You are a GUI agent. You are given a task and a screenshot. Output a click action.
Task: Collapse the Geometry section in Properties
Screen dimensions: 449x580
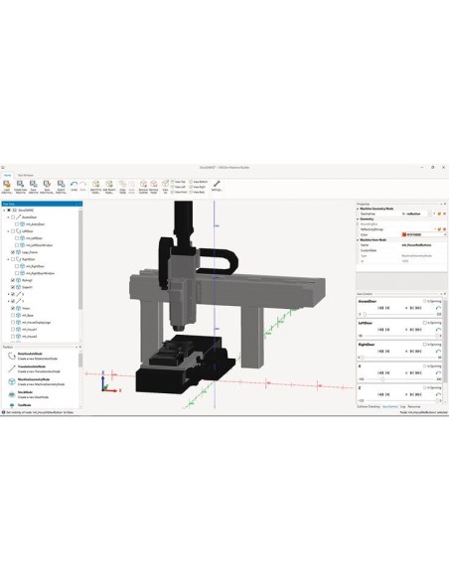[358, 218]
